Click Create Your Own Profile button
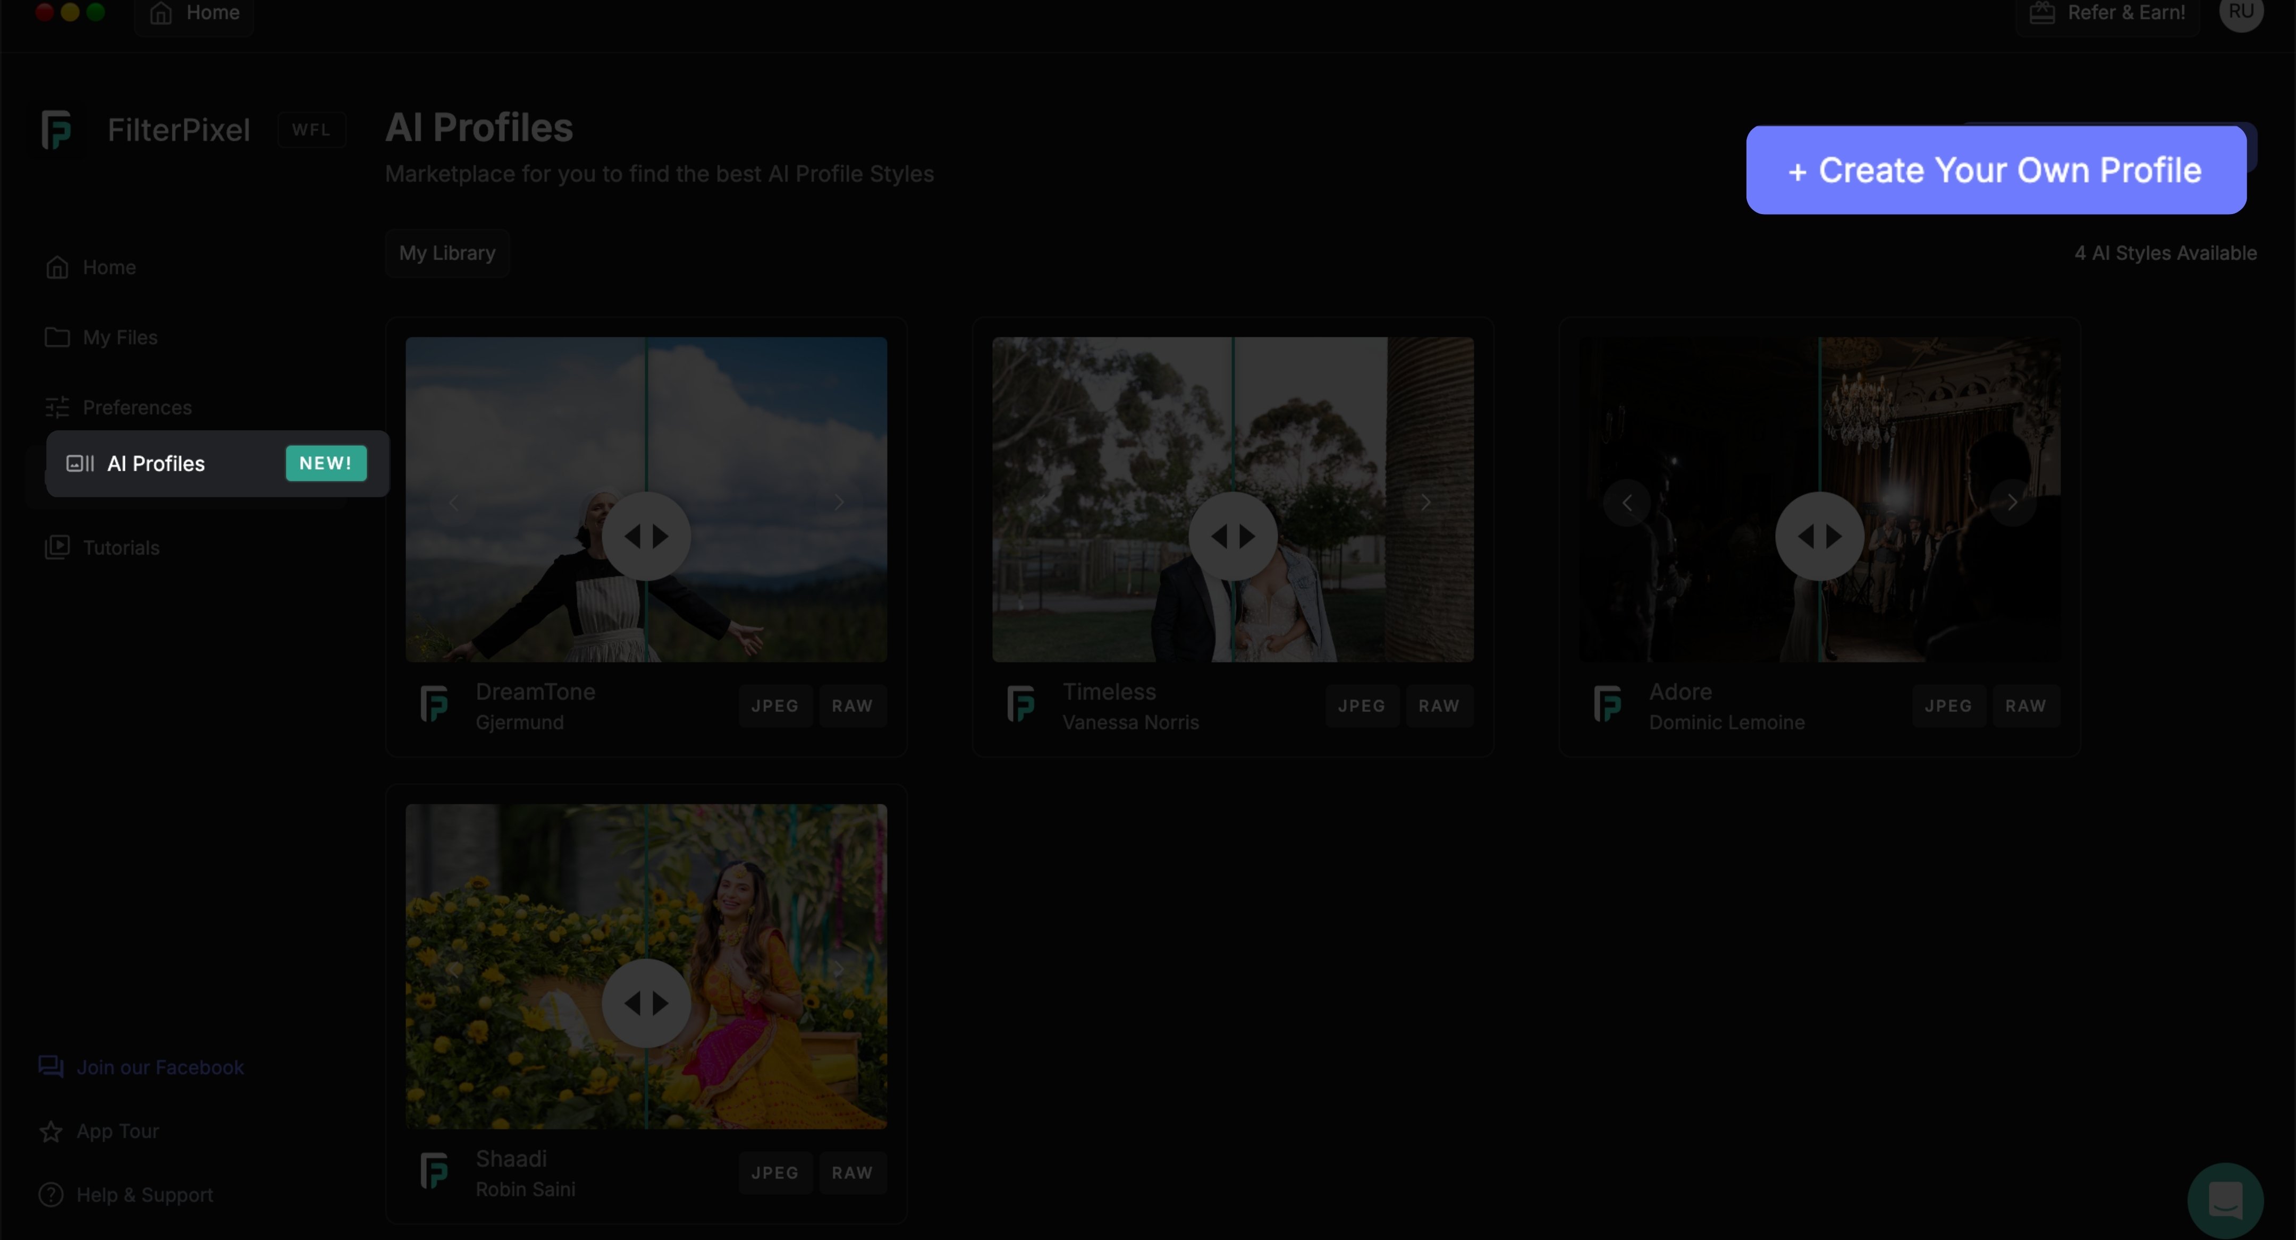The width and height of the screenshot is (2296, 1240). pos(1996,170)
